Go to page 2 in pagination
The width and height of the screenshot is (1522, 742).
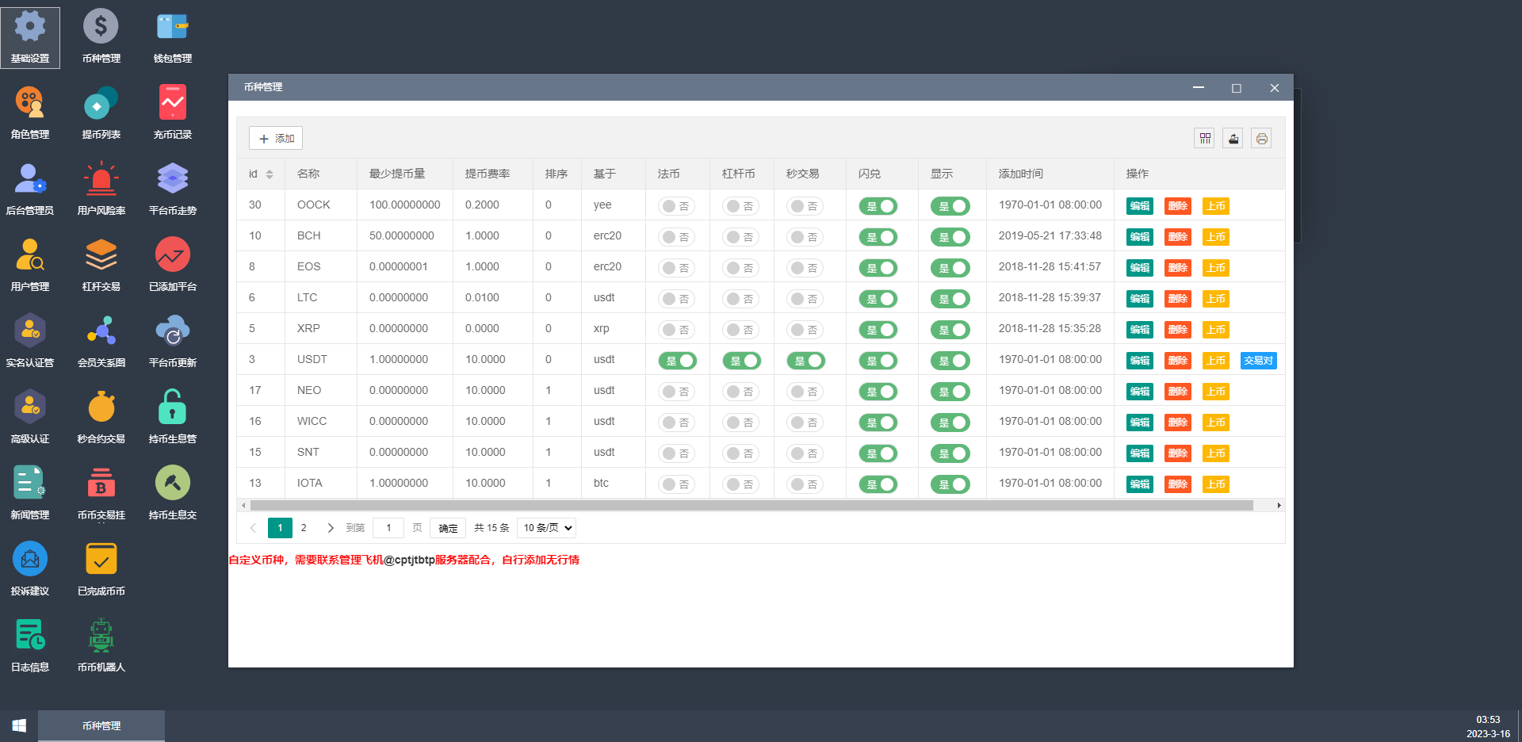[x=304, y=528]
